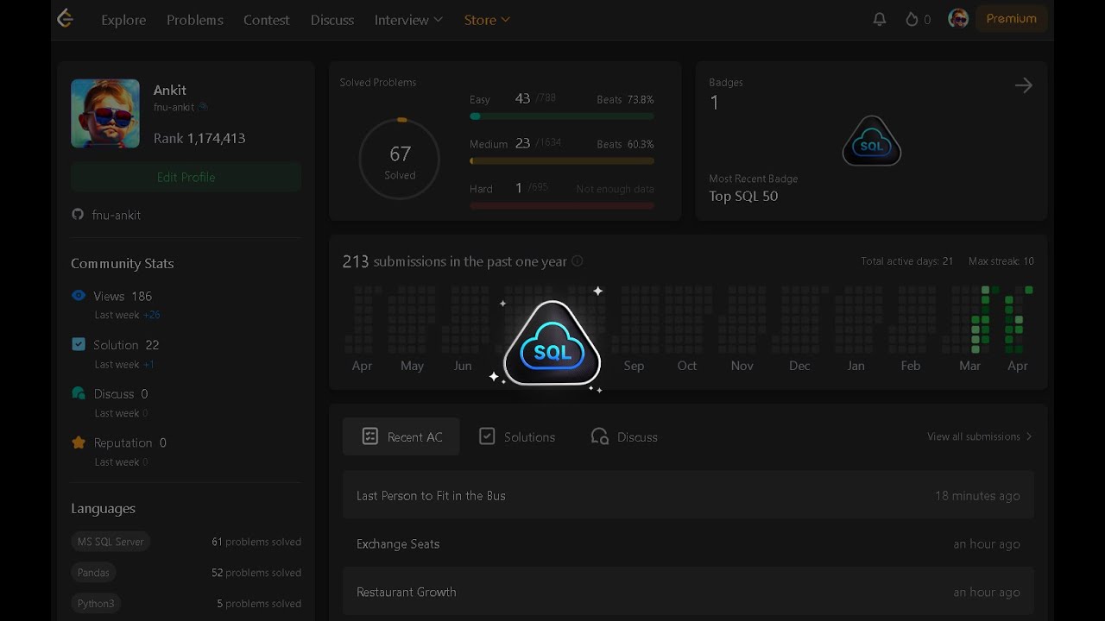Open the Explore page
The image size is (1105, 621).
(123, 20)
